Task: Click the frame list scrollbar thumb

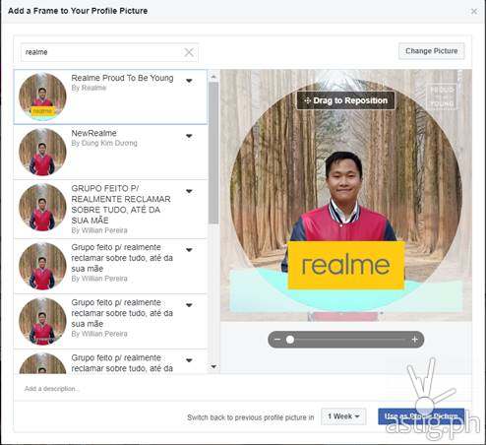Action: (213, 153)
